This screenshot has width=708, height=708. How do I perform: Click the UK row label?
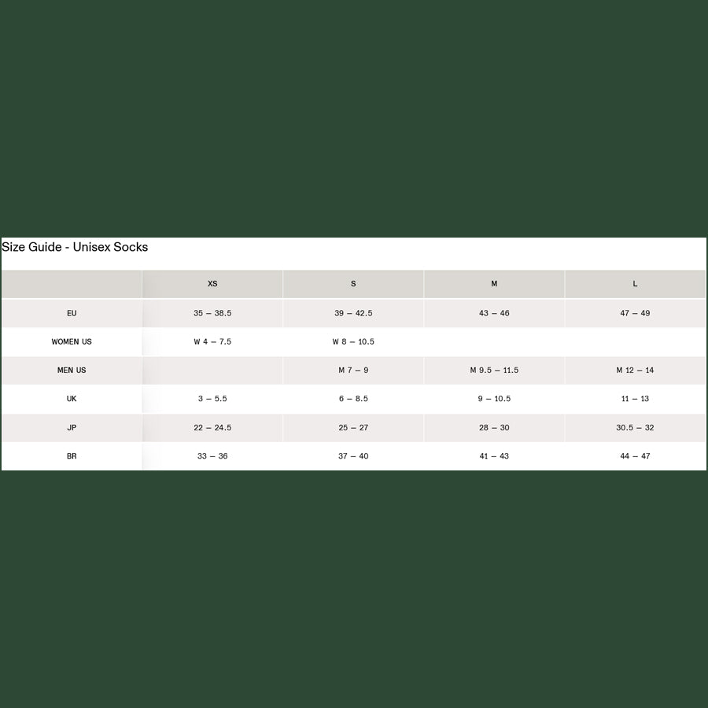coord(72,399)
